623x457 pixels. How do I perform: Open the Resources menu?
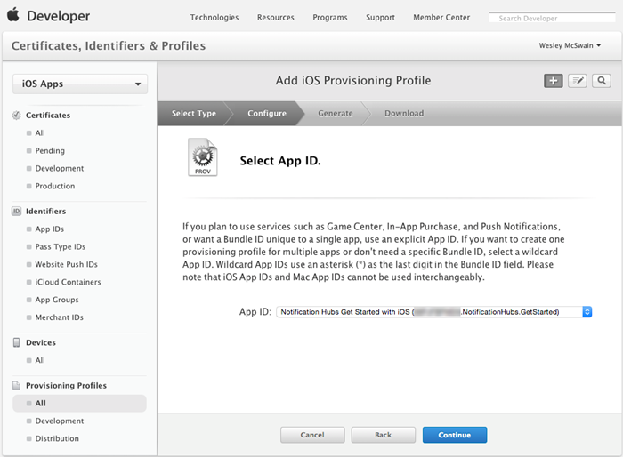tap(275, 18)
